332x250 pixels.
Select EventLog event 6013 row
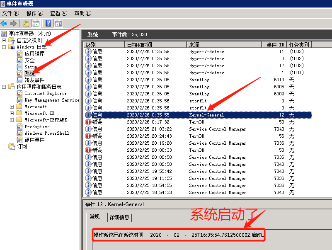point(198,80)
